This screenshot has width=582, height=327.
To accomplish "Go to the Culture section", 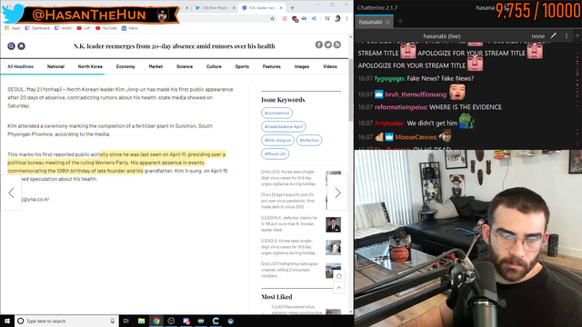I will click(x=214, y=66).
